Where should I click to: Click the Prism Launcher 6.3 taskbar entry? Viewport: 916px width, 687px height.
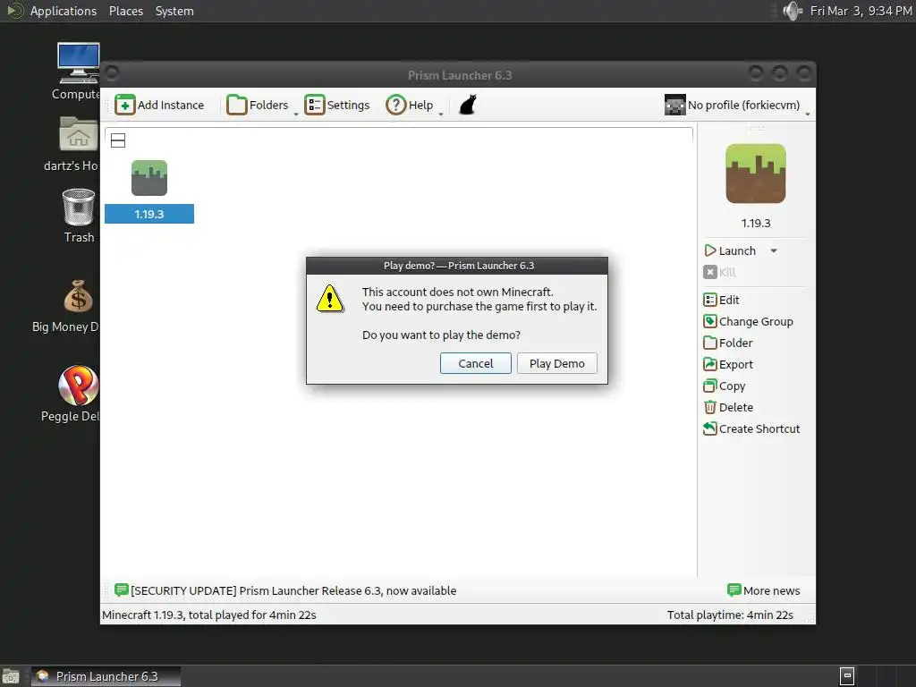point(106,676)
